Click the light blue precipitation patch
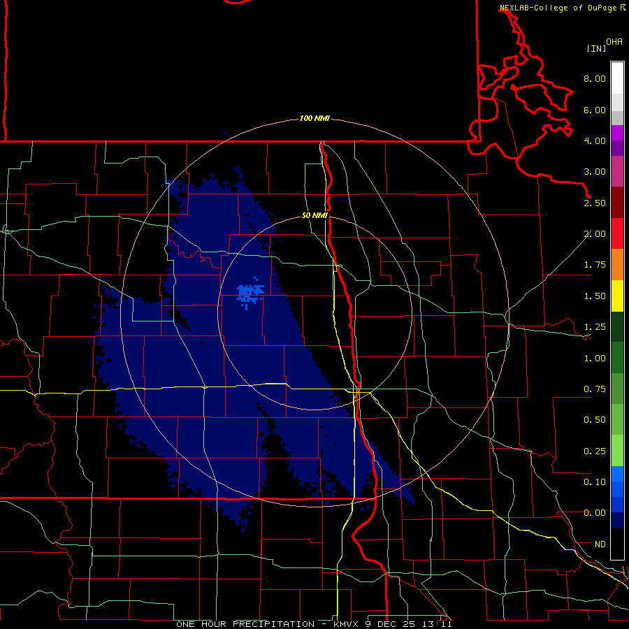629x629 pixels. [x=250, y=292]
